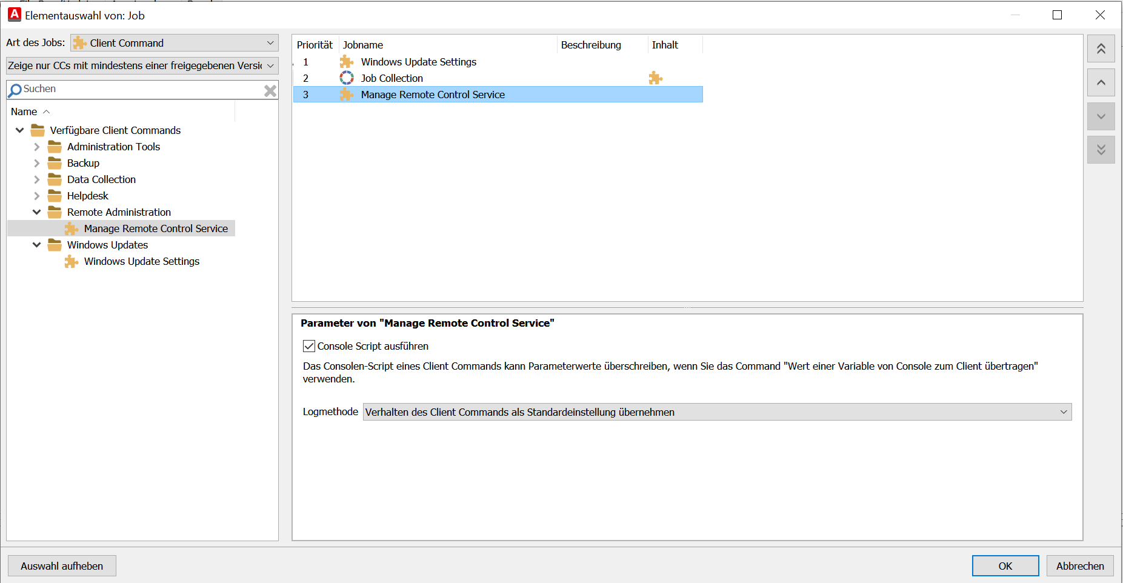Click the move-to-top double arrow button

coord(1101,49)
